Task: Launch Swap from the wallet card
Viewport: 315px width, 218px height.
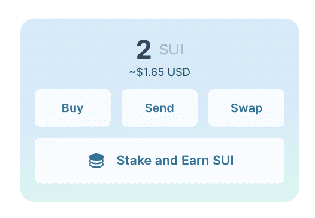Action: coord(246,108)
